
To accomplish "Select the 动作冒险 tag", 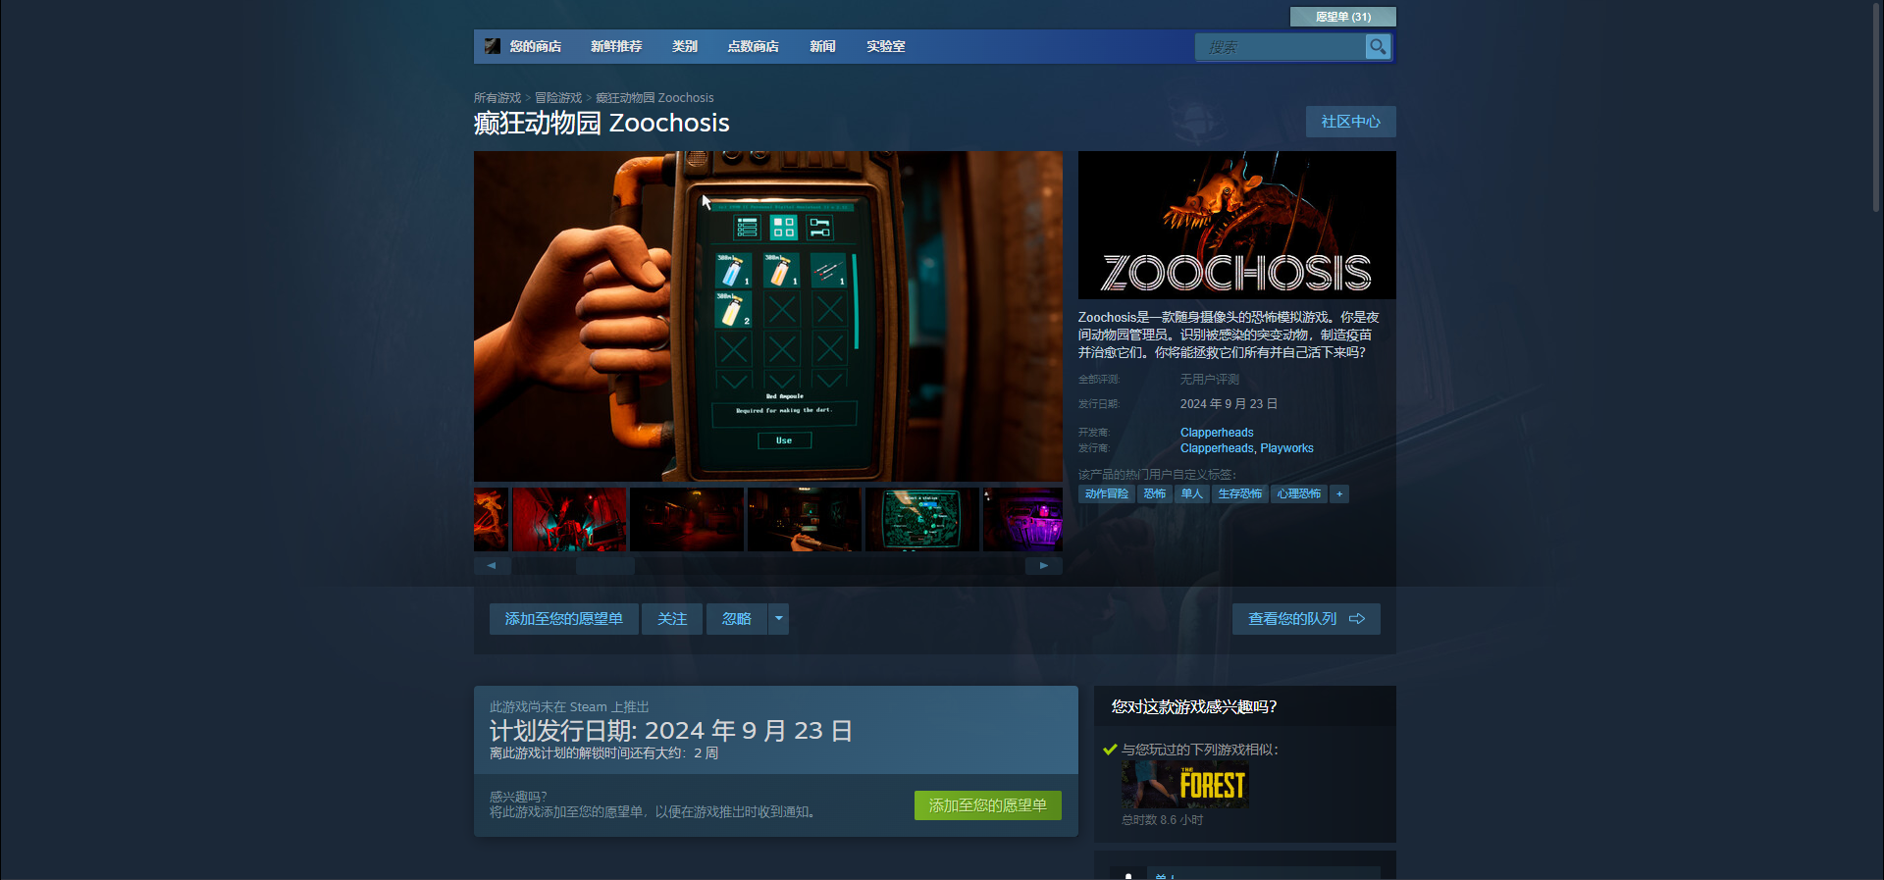I will pyautogui.click(x=1107, y=494).
